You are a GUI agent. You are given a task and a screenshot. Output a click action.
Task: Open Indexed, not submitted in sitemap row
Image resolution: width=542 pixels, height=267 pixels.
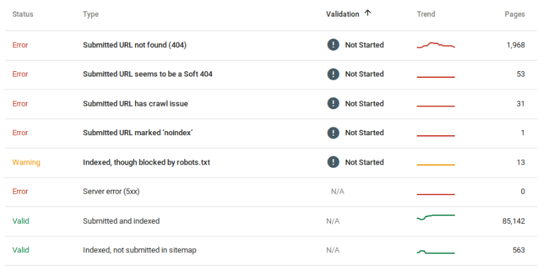point(271,250)
